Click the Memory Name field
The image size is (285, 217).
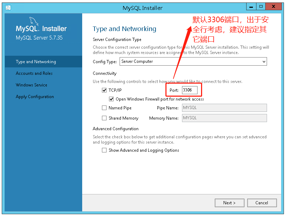(224, 118)
